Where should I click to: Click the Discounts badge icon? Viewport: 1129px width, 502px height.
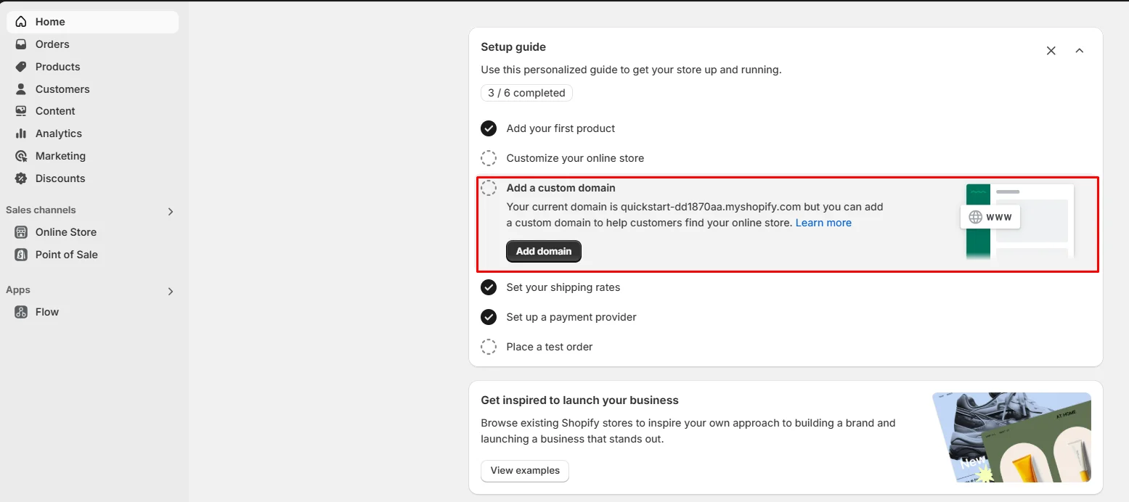pos(21,178)
